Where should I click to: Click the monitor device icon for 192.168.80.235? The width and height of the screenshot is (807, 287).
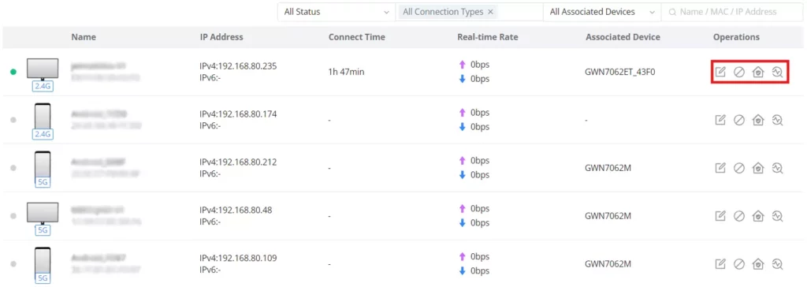pos(43,69)
